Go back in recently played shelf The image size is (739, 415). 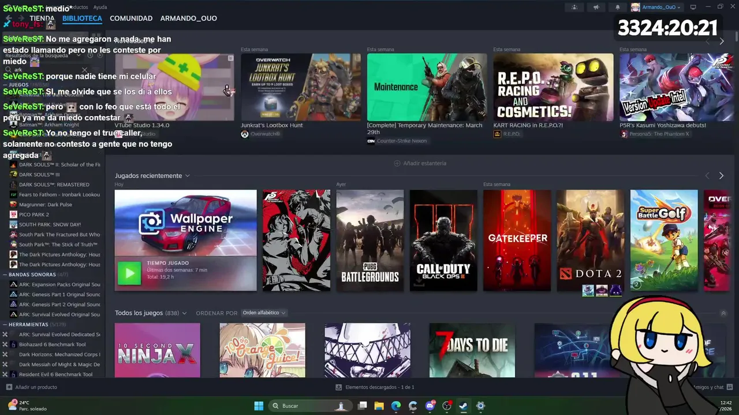pyautogui.click(x=707, y=176)
